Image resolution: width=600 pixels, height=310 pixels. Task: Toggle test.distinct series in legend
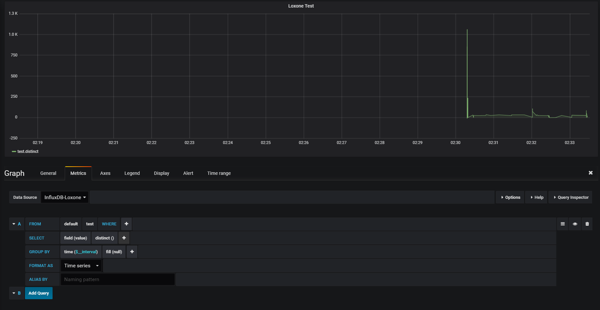click(28, 152)
